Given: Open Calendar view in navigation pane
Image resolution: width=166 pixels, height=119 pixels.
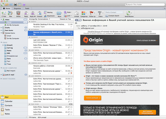Looking at the screenshot, I should [9, 101].
